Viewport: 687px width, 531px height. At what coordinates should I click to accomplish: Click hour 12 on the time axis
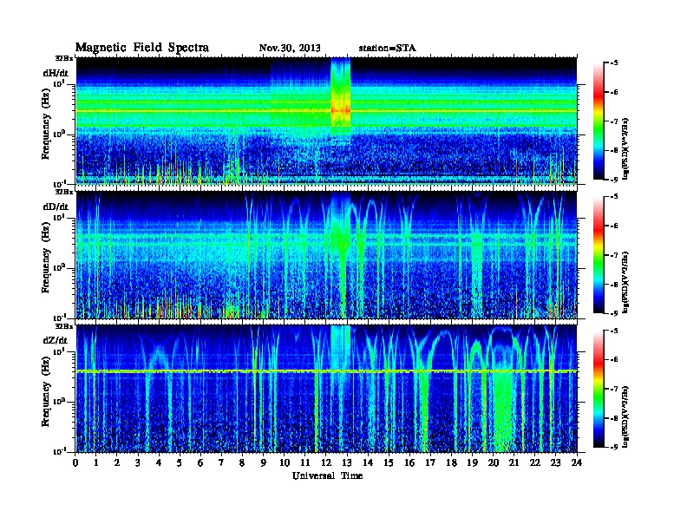coord(326,463)
